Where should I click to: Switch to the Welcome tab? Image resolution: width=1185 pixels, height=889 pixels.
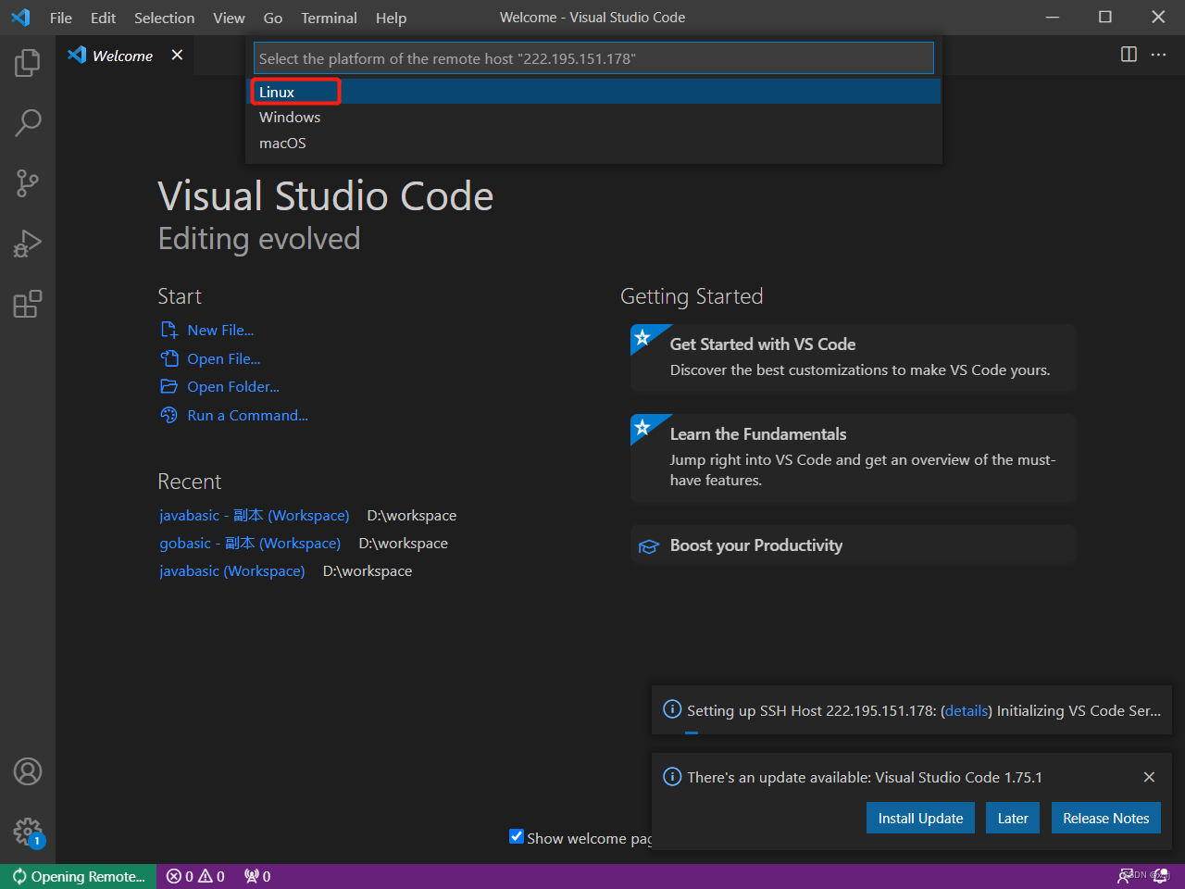coord(120,56)
